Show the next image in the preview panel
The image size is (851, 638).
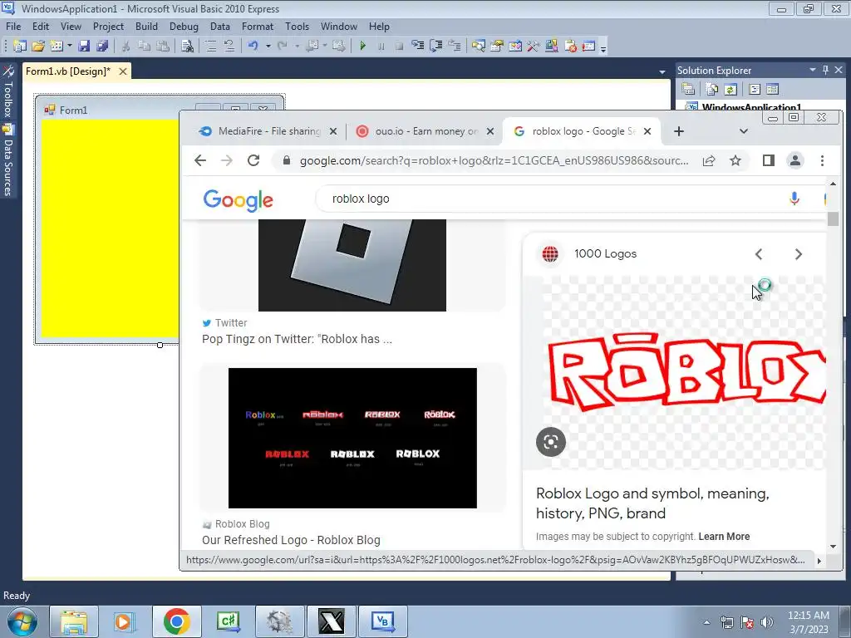(x=799, y=254)
